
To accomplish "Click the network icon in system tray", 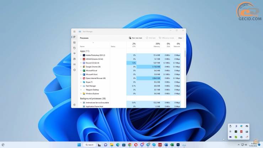I will pos(242,145).
